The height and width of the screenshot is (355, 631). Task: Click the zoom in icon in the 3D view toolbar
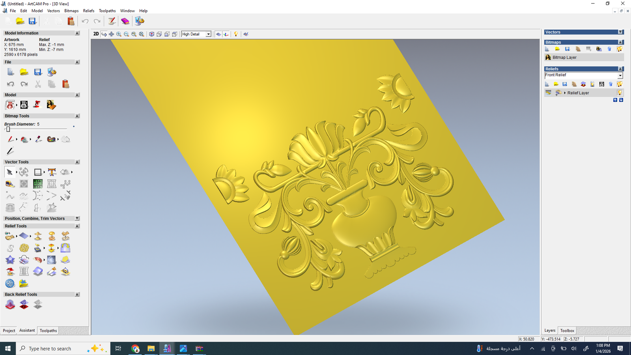(x=119, y=34)
